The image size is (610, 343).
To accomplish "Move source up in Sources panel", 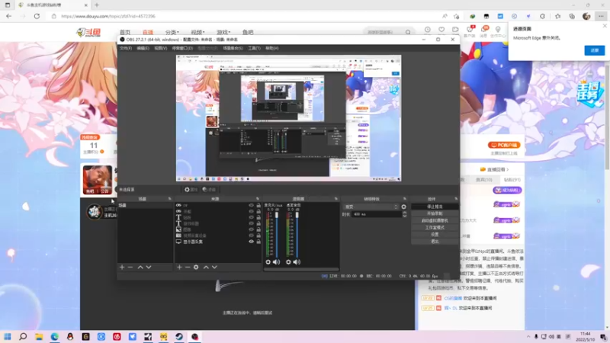I will [206, 268].
